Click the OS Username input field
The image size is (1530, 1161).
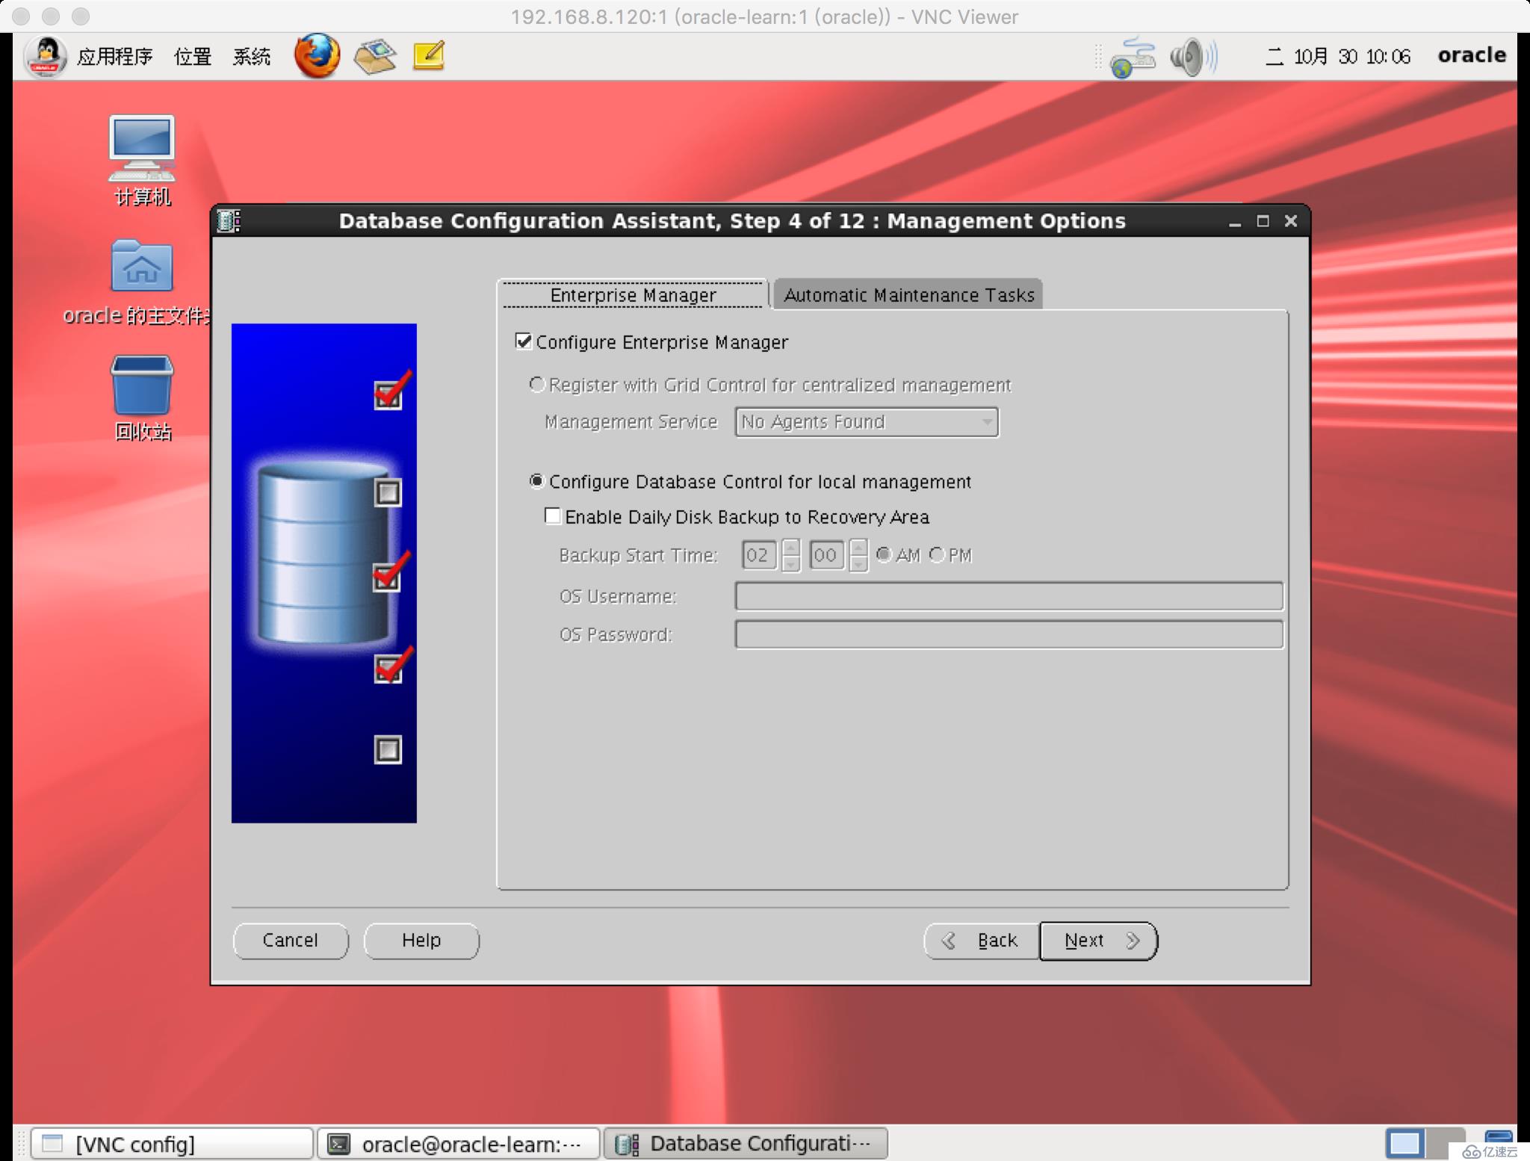(x=1009, y=596)
